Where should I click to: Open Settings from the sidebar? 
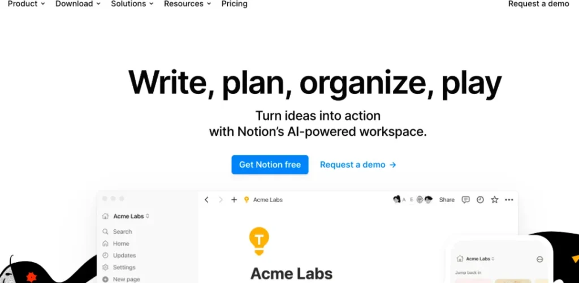point(119,268)
